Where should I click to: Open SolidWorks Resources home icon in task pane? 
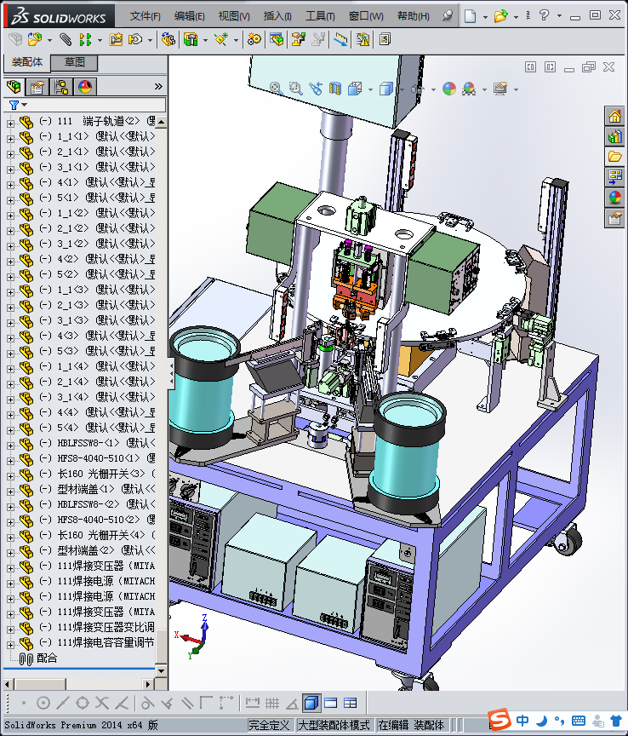click(615, 116)
